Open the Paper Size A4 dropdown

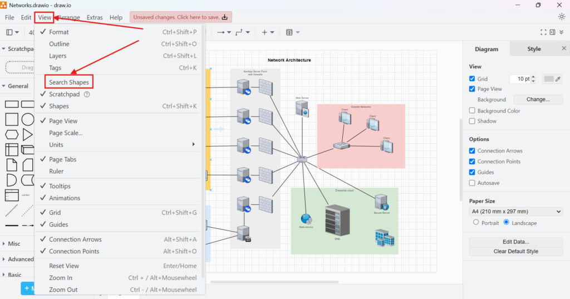pos(516,212)
